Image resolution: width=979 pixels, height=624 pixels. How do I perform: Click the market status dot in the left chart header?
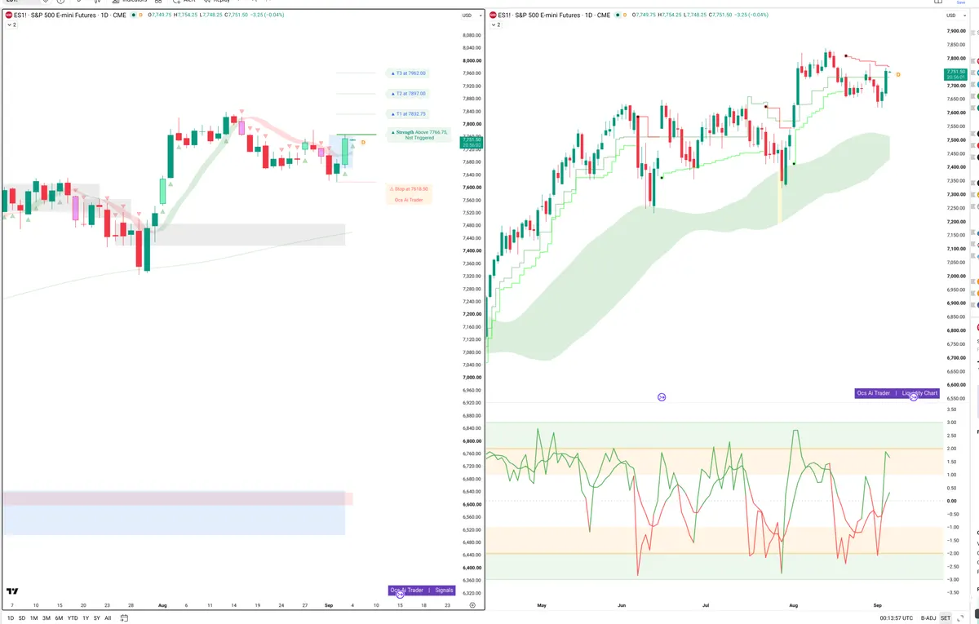[x=134, y=15]
